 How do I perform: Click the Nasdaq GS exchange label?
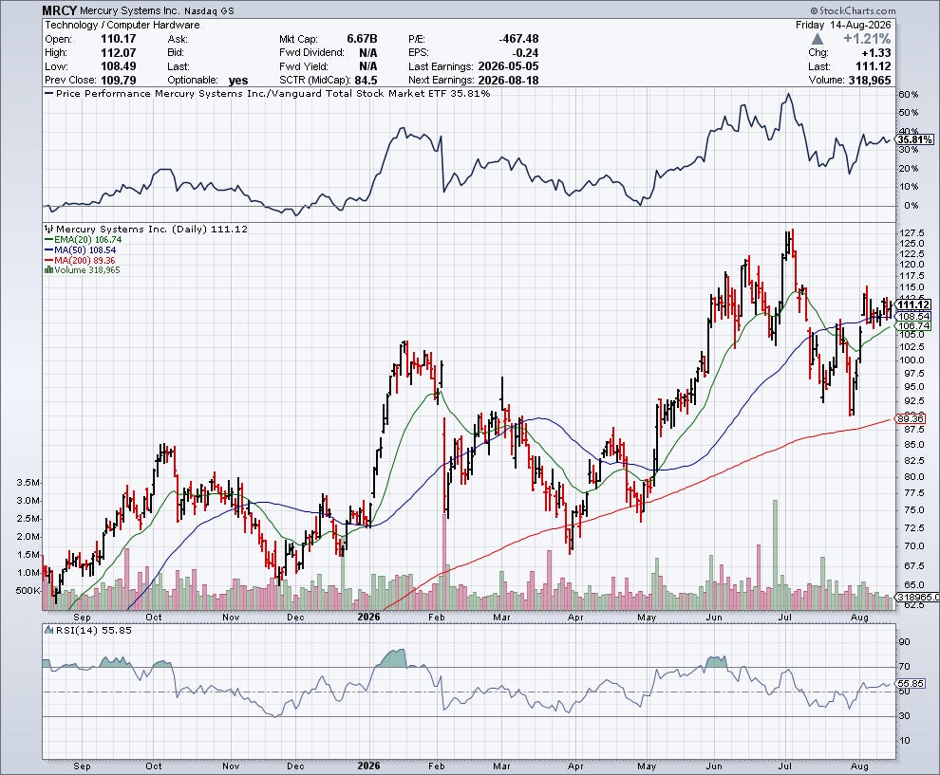(x=209, y=10)
